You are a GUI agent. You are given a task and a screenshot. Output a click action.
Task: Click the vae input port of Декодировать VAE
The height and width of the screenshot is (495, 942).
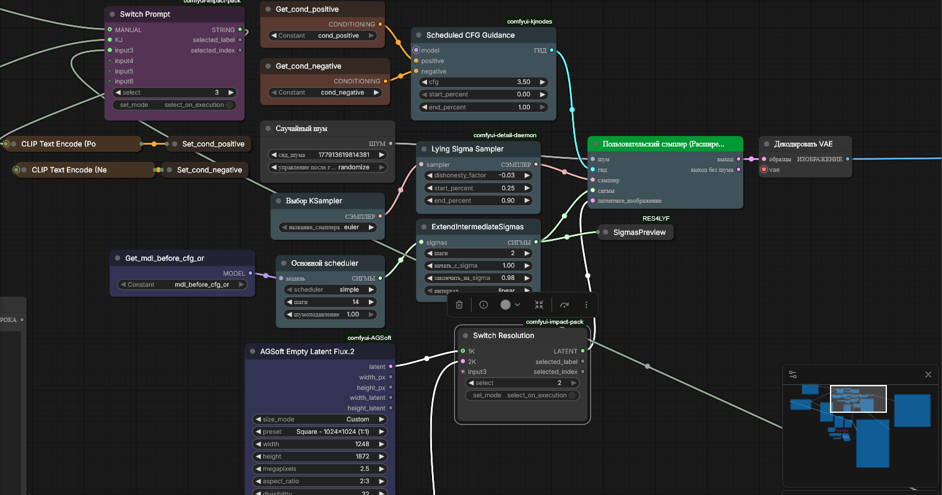tap(764, 170)
